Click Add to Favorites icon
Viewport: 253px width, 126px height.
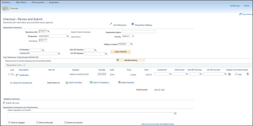[67, 82]
